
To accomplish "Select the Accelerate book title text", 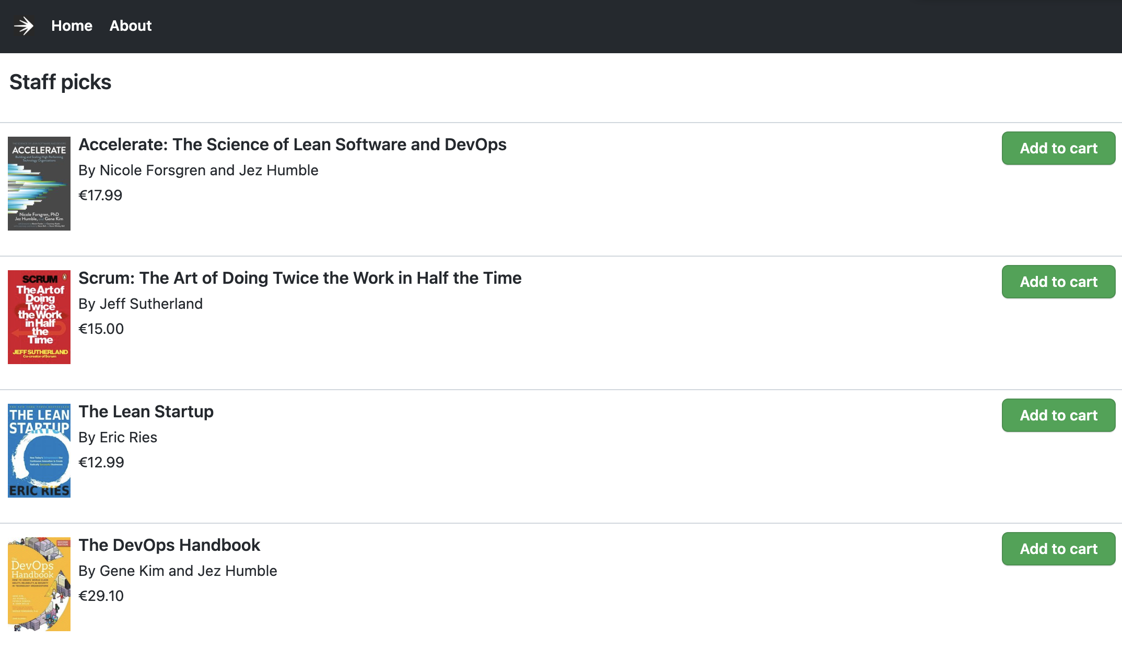I will [293, 144].
